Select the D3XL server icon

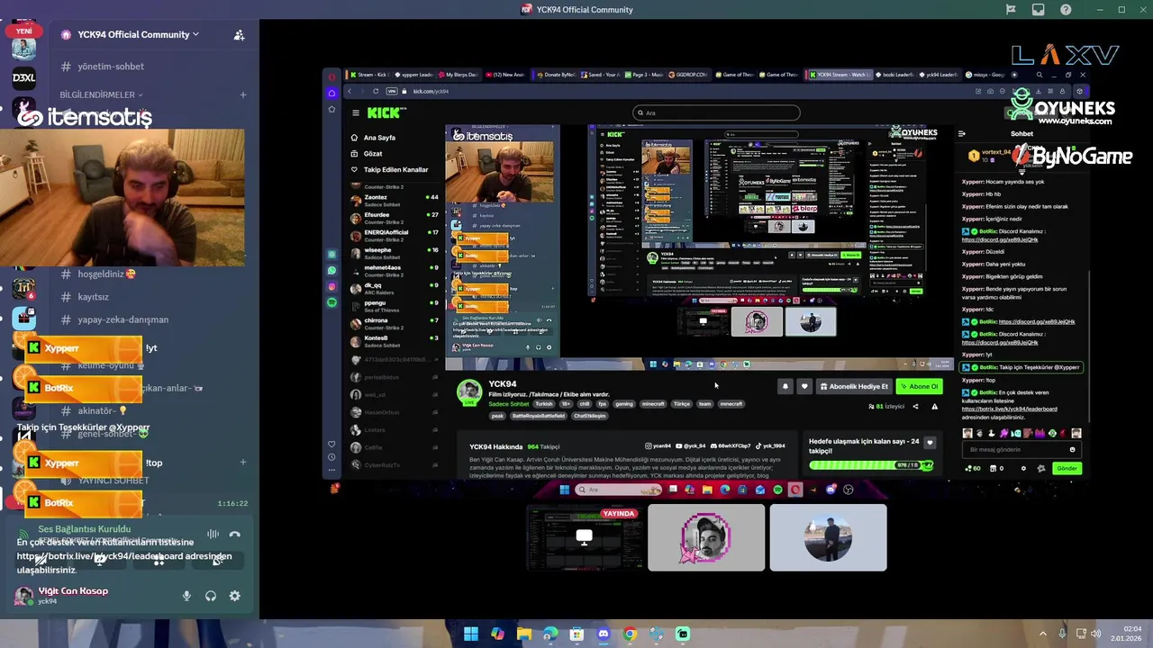point(24,78)
